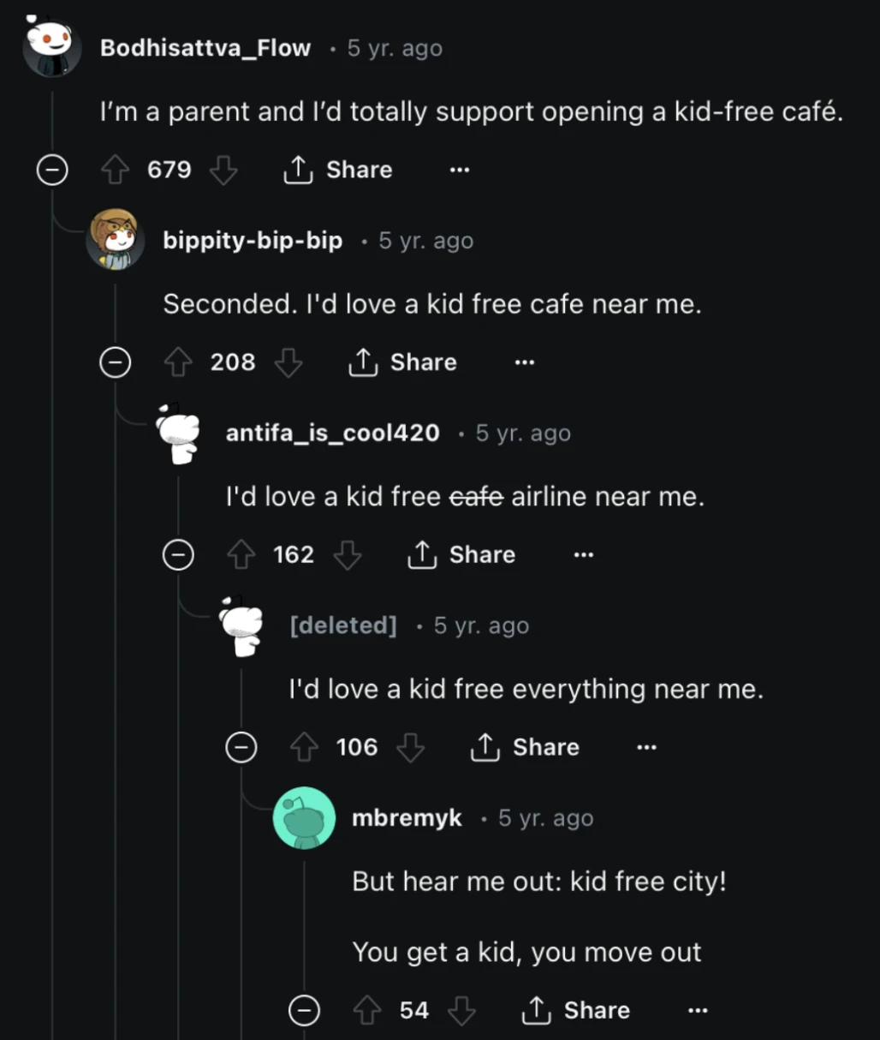Viewport: 880px width, 1040px height.
Task: Downvote mbremyk's kid free city comment
Action: [x=461, y=1011]
